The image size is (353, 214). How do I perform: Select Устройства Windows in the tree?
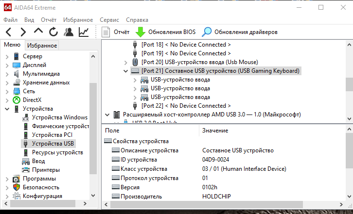click(60, 117)
